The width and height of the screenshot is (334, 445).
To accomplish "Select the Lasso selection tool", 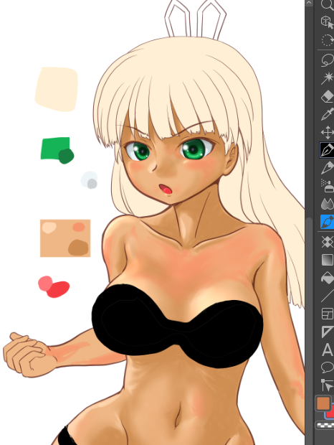I will [x=328, y=60].
